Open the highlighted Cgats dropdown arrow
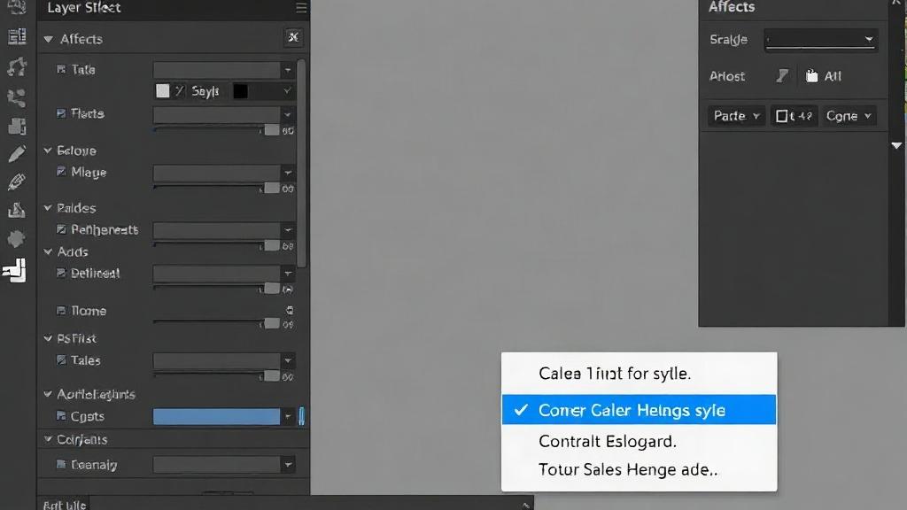The width and height of the screenshot is (907, 510). (288, 416)
